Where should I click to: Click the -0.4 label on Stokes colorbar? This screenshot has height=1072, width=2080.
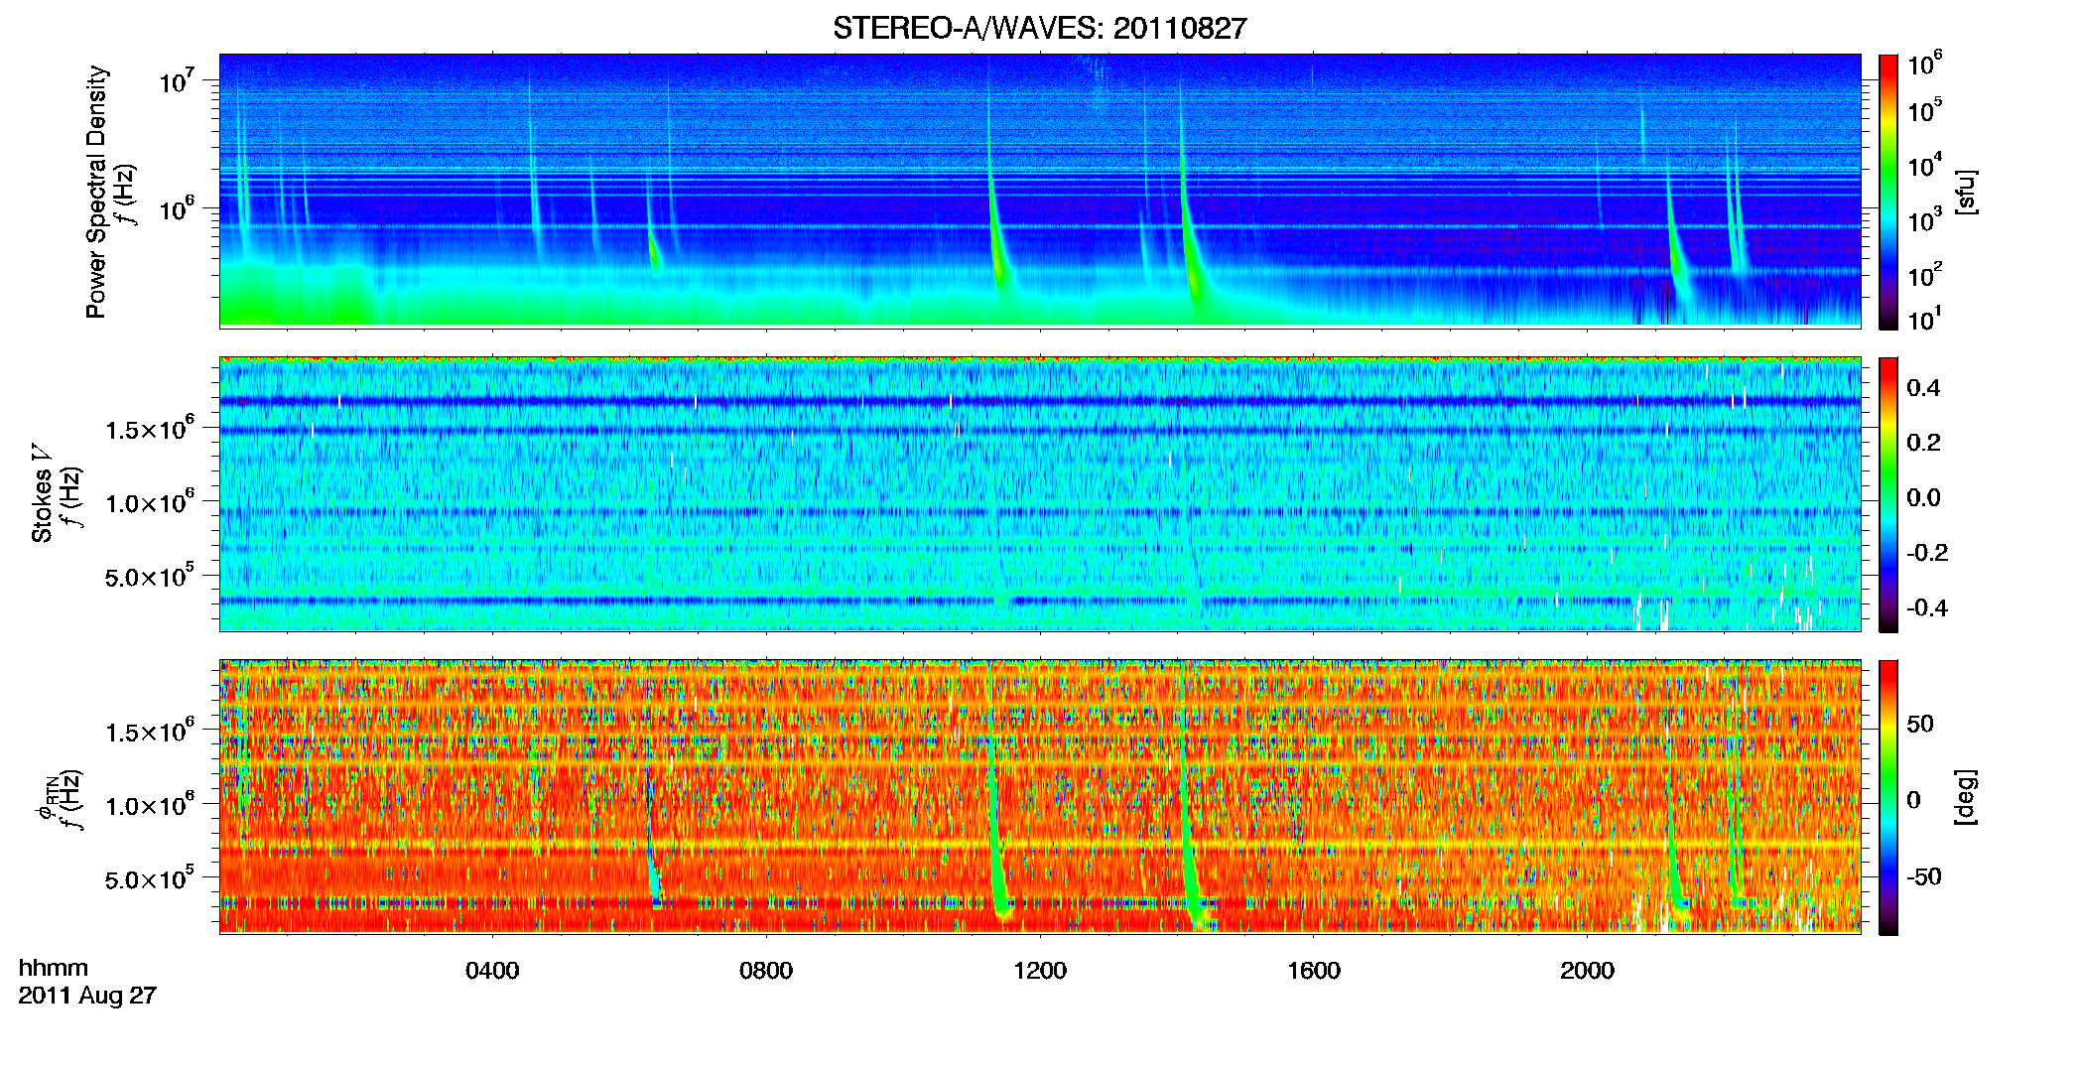1927,607
